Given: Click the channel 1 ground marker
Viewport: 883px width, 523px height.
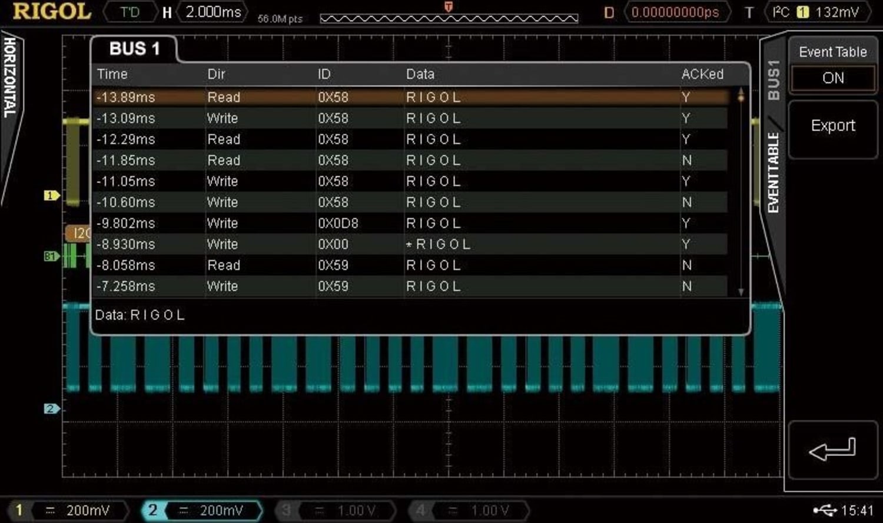Looking at the screenshot, I should (x=52, y=195).
